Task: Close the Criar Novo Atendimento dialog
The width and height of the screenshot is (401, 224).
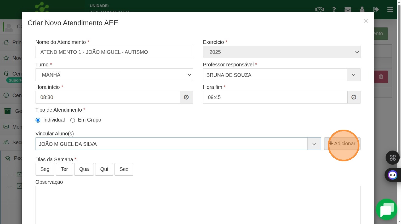Action: 366,21
